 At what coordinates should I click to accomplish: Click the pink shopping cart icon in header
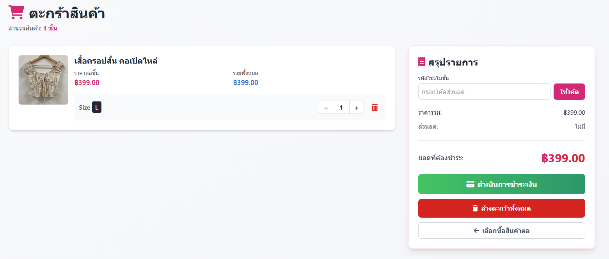tap(16, 12)
